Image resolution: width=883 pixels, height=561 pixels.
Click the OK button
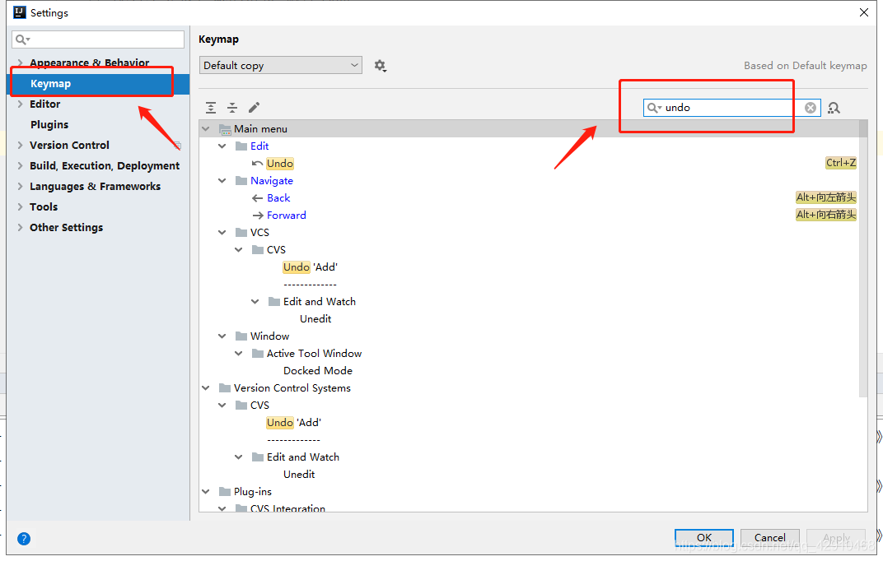tap(704, 537)
